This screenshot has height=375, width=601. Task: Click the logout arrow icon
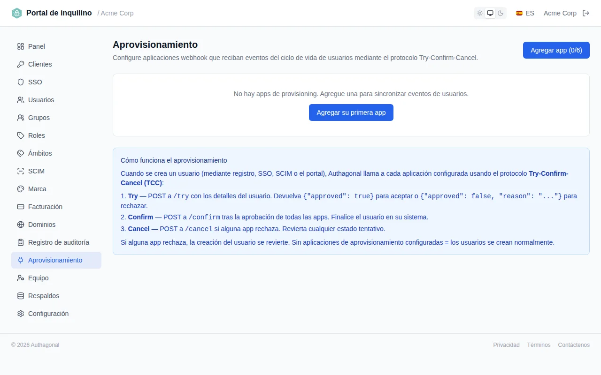coord(586,13)
